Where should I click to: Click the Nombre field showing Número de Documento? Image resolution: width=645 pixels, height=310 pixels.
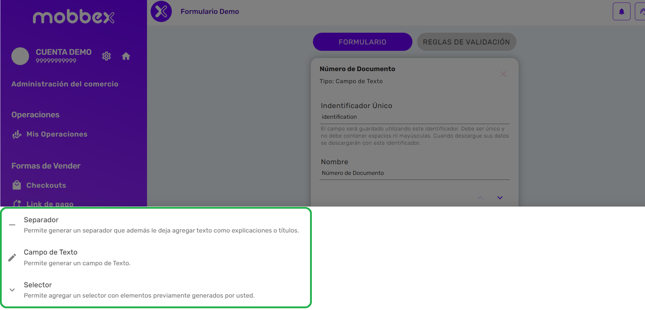(x=415, y=173)
